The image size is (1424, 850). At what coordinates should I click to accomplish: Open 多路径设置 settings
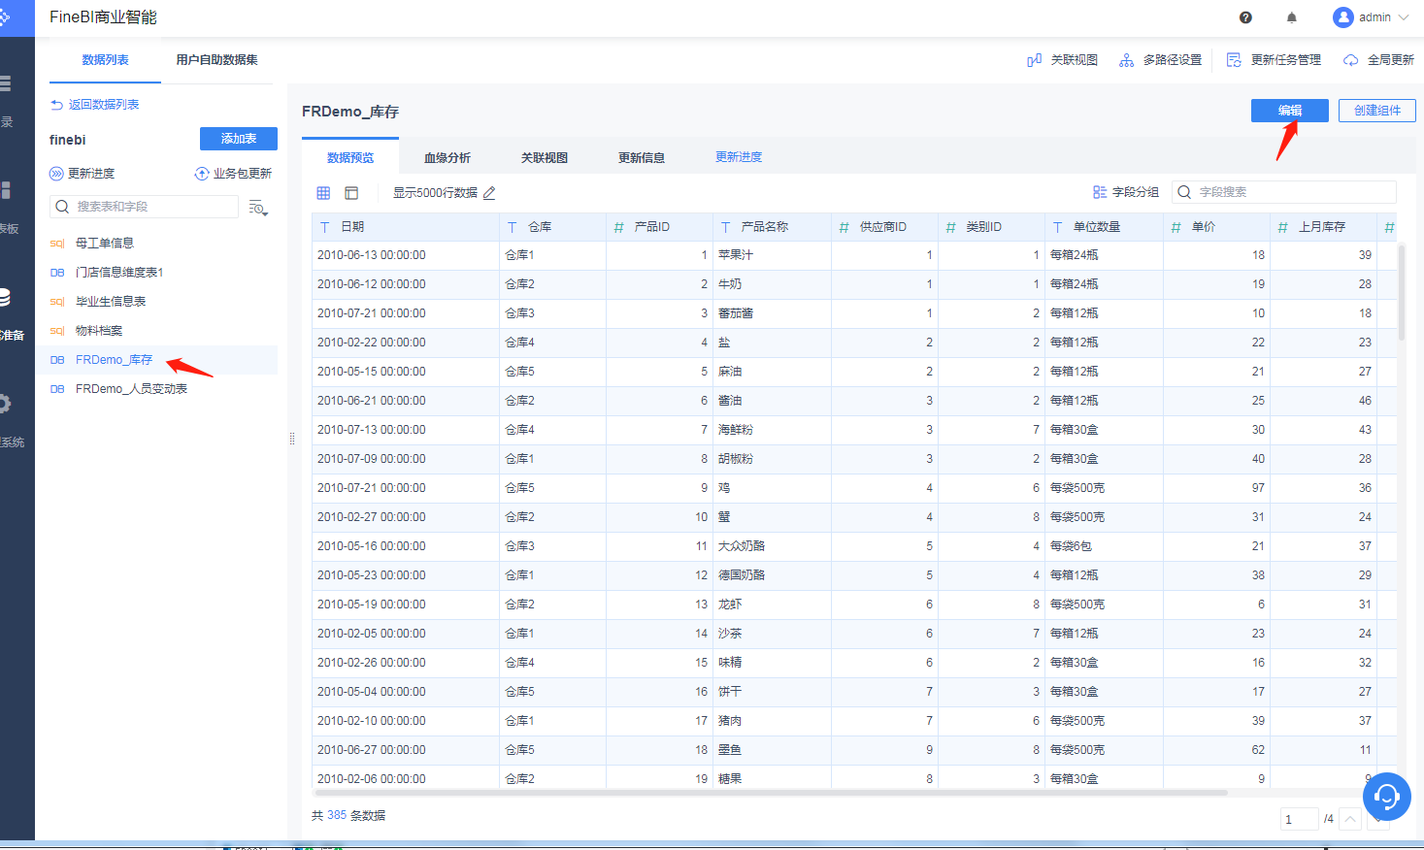[1160, 60]
